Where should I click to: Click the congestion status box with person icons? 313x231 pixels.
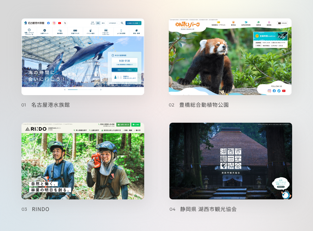(125, 77)
